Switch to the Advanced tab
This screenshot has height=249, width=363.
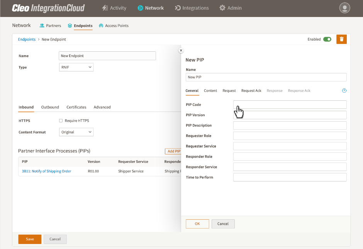(x=102, y=107)
